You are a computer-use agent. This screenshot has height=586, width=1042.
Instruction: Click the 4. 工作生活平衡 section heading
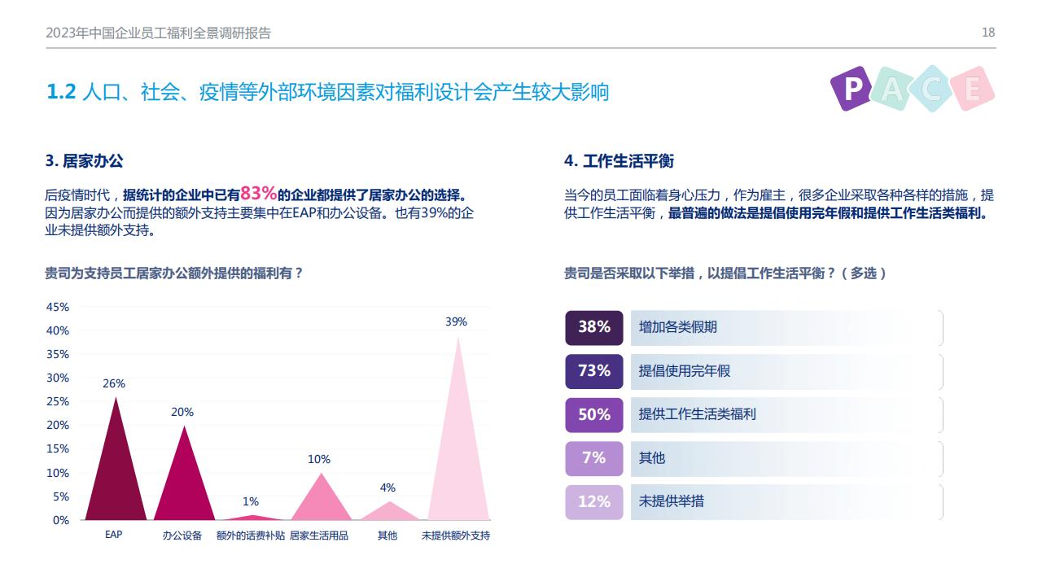click(619, 161)
